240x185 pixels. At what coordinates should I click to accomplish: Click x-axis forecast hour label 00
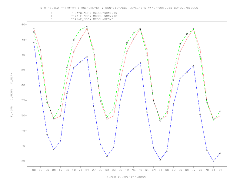click(34, 170)
